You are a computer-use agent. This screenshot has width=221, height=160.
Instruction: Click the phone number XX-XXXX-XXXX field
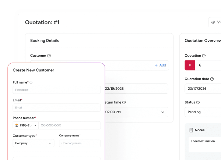click(x=70, y=125)
